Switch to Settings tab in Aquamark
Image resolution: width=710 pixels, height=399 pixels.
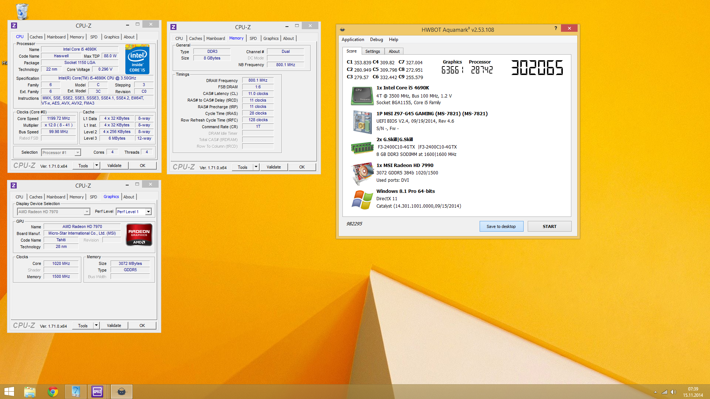click(372, 51)
